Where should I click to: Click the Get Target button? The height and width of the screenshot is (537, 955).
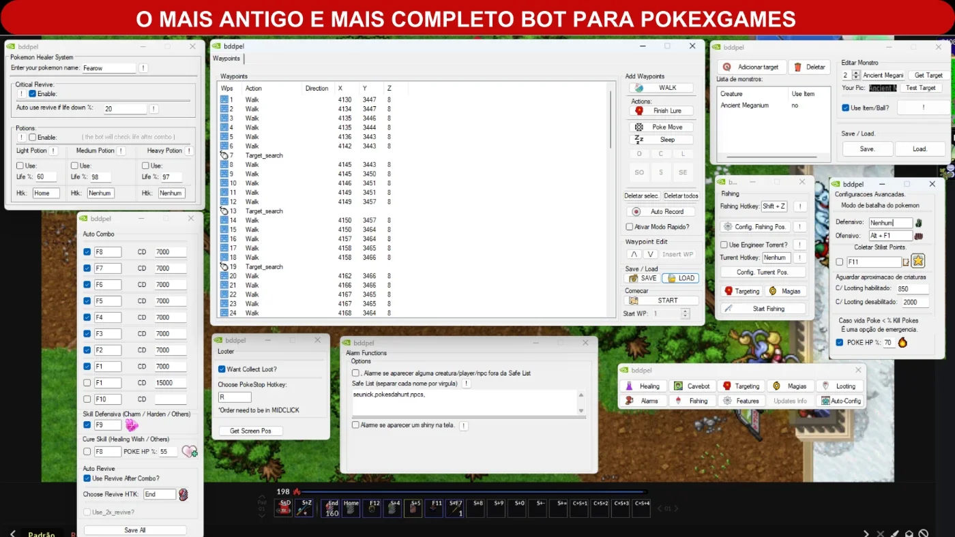928,75
